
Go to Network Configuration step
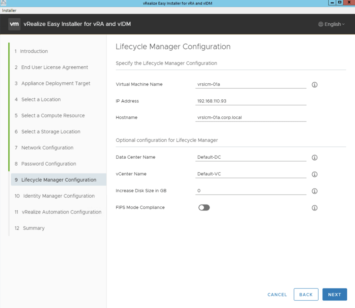tap(44, 148)
